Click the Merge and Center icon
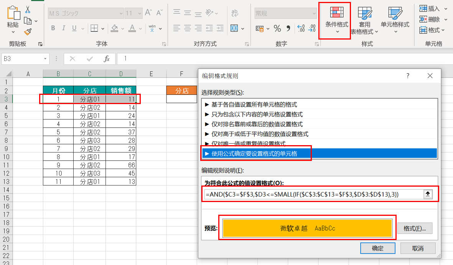The height and width of the screenshot is (265, 453). point(234,28)
